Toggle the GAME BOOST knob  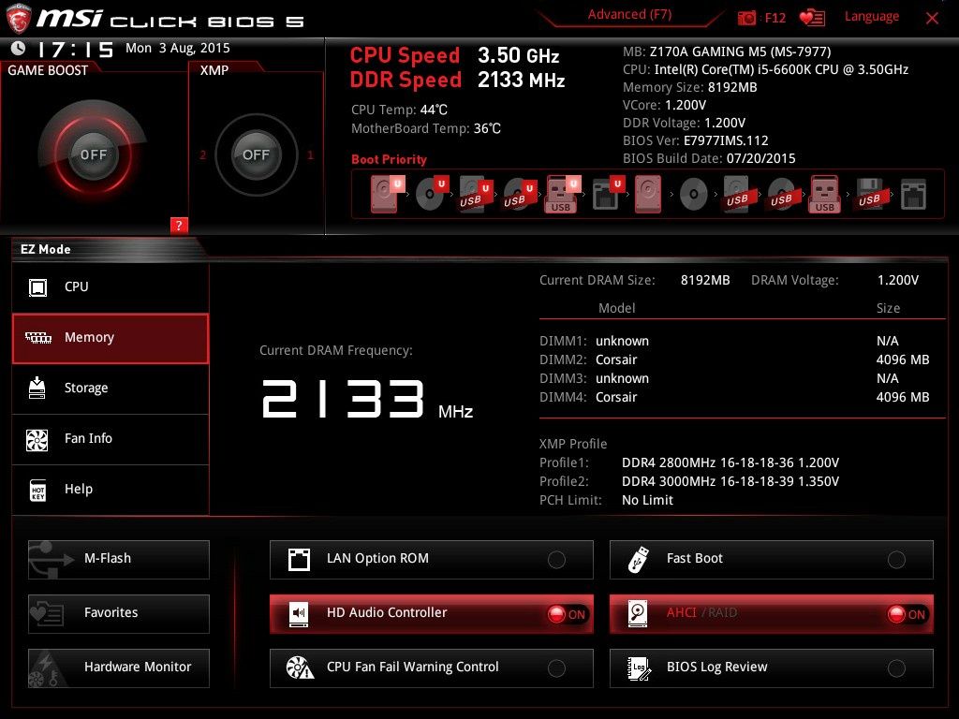click(x=93, y=154)
